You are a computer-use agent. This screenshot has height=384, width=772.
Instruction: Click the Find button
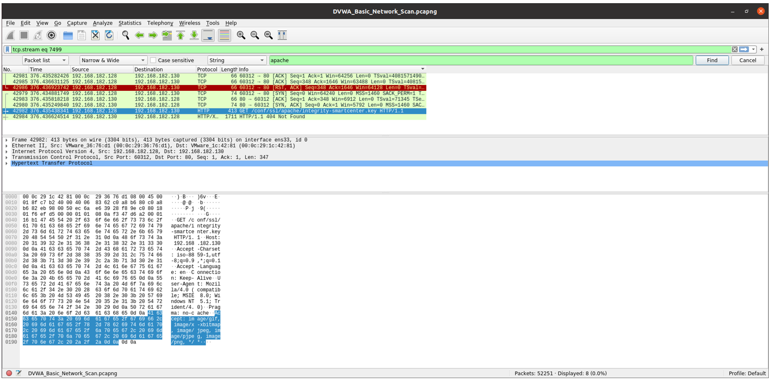[712, 60]
